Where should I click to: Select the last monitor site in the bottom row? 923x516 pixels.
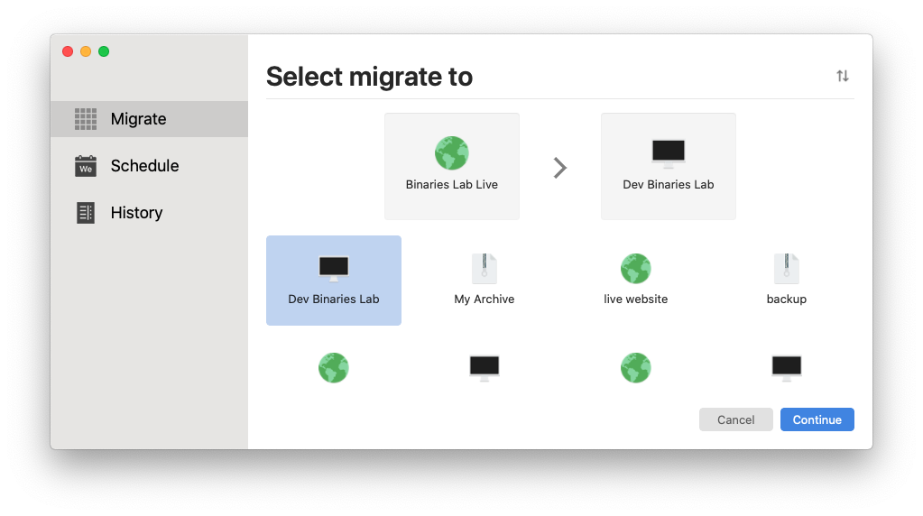click(787, 368)
